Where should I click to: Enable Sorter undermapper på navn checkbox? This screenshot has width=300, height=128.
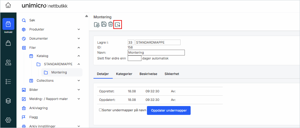coord(101,110)
